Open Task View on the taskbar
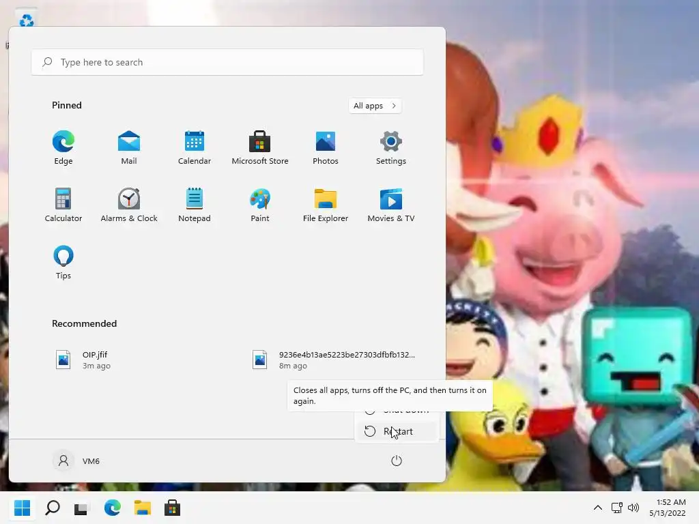 coord(82,508)
